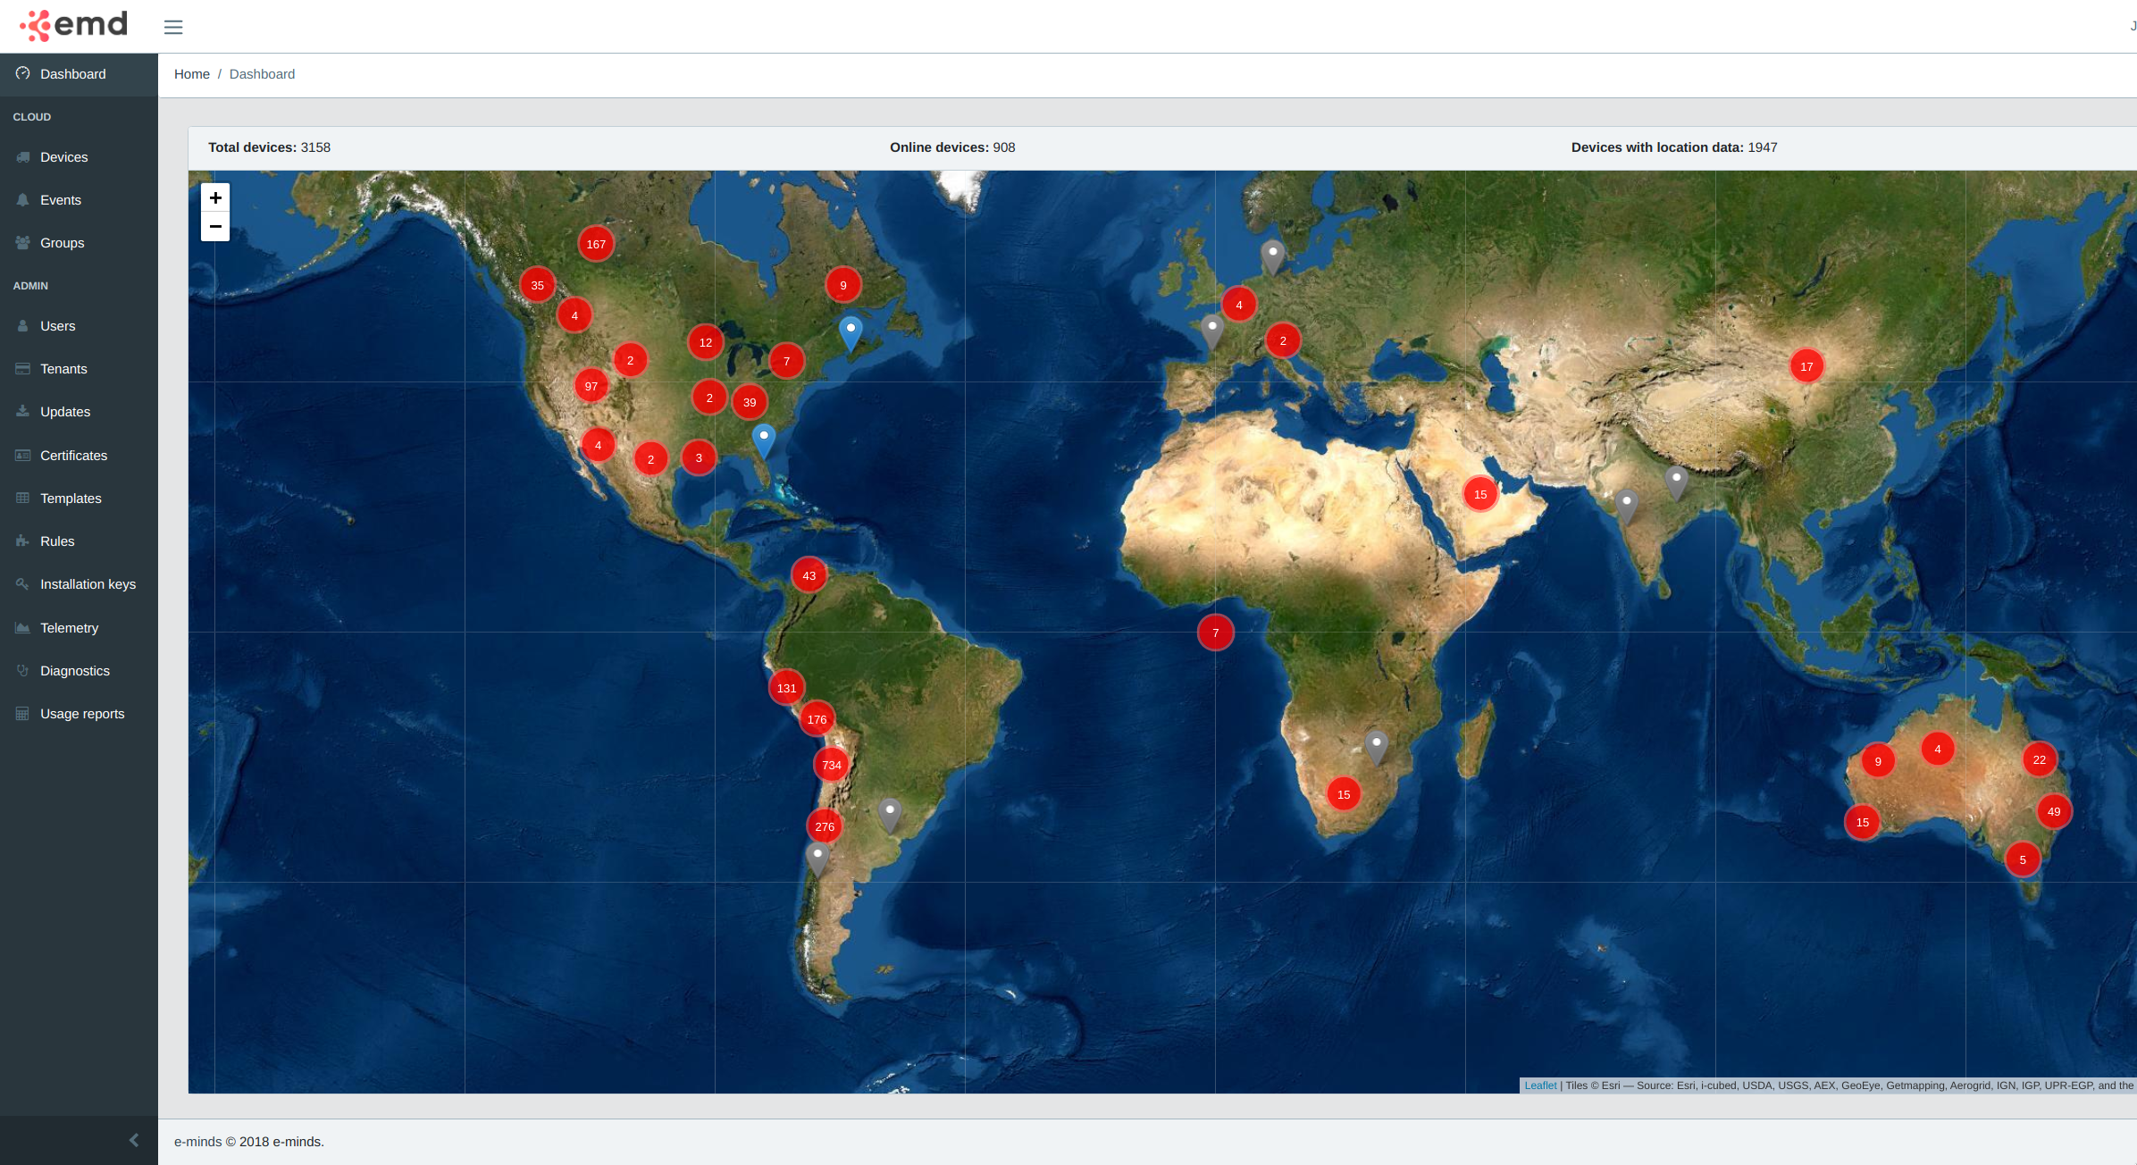Click the emd logo
2137x1165 pixels.
coord(75,25)
